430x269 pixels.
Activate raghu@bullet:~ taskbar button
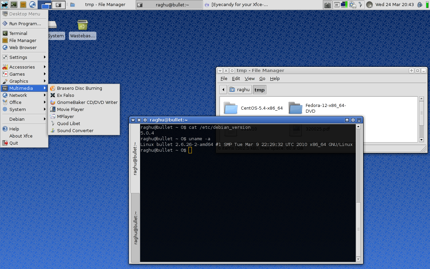coord(169,5)
